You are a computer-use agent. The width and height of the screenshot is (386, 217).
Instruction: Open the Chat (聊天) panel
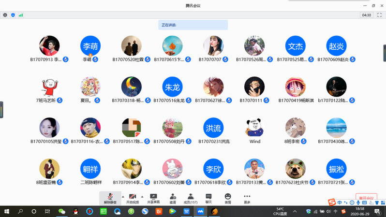pos(208,198)
